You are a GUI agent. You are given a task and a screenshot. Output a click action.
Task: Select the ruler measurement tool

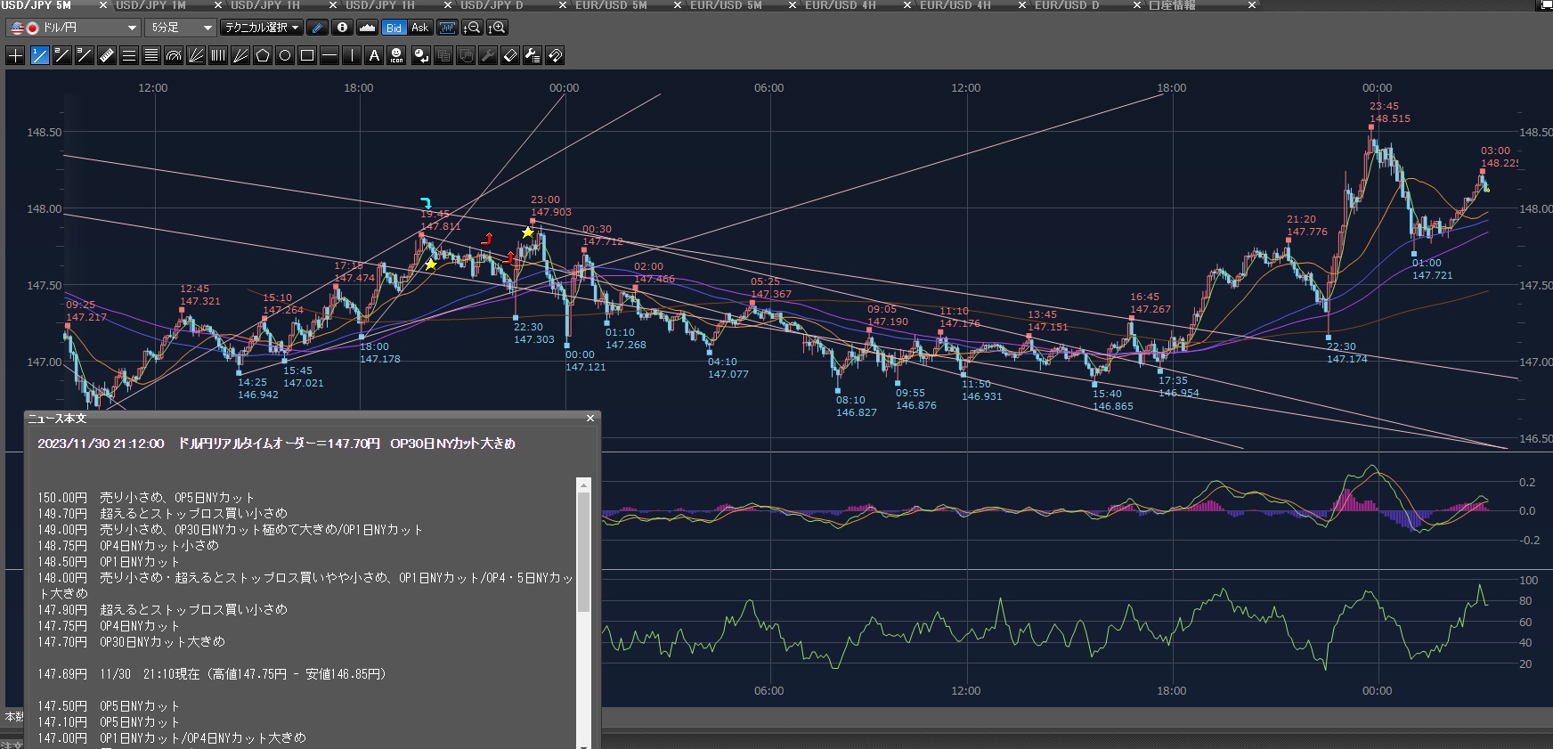106,56
